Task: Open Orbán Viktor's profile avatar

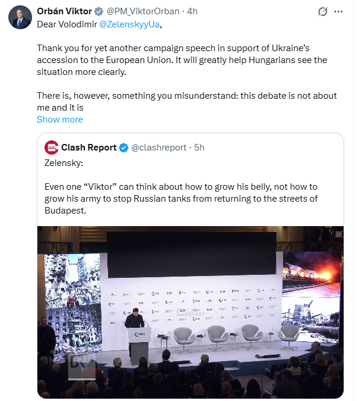Action: (20, 17)
